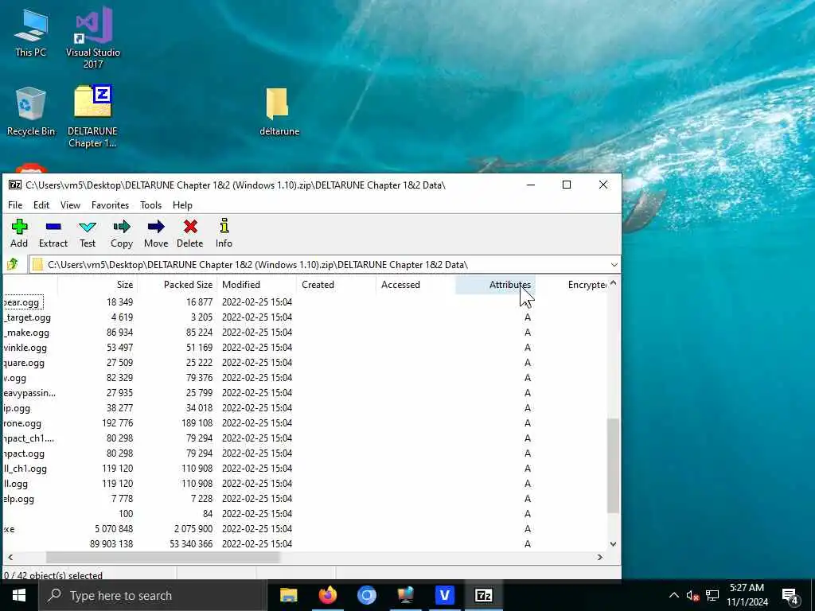Viewport: 815px width, 611px height.
Task: Open the File menu
Action: pos(15,205)
